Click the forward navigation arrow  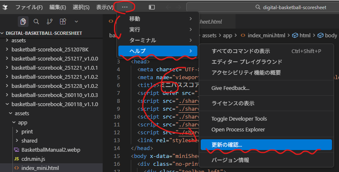(178, 7)
